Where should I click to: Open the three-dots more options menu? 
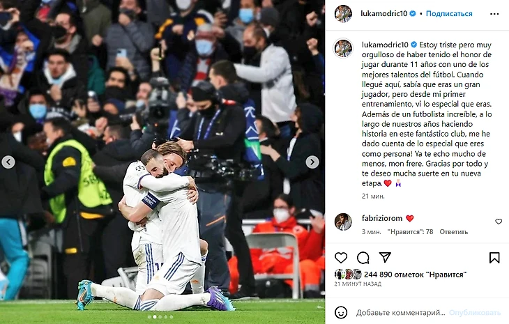(x=494, y=14)
